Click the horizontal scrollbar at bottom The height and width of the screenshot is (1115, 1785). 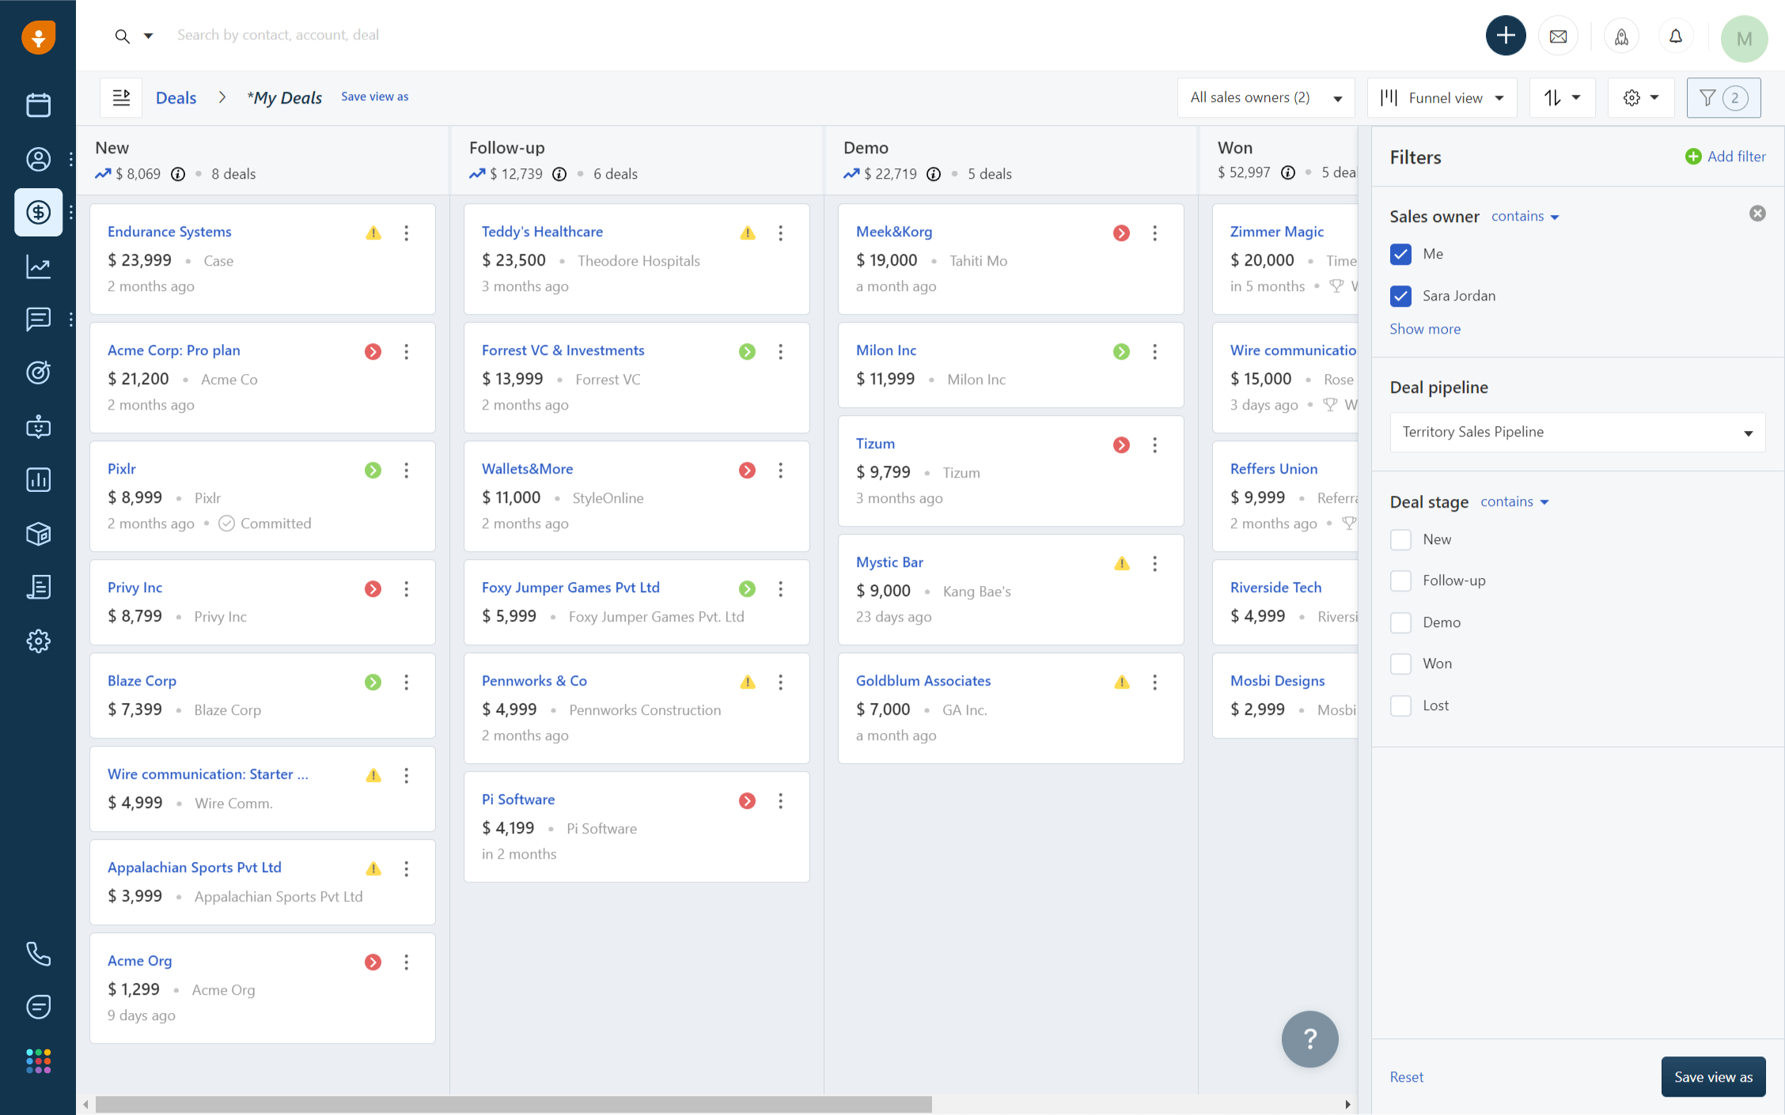[514, 1104]
